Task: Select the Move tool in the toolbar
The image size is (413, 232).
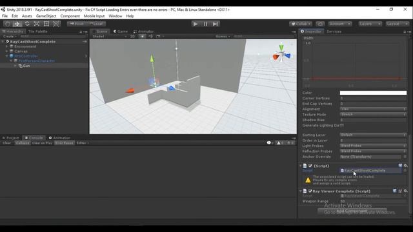Action: 17,24
